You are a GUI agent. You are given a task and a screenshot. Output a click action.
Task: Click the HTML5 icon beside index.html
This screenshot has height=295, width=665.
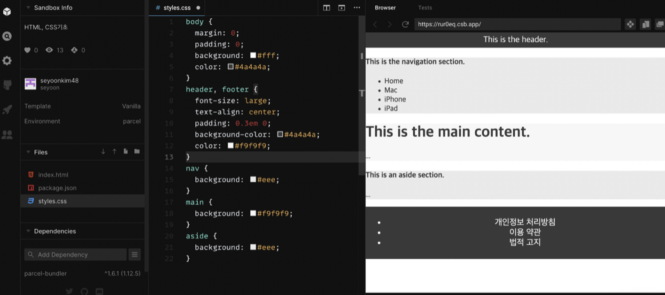point(31,175)
